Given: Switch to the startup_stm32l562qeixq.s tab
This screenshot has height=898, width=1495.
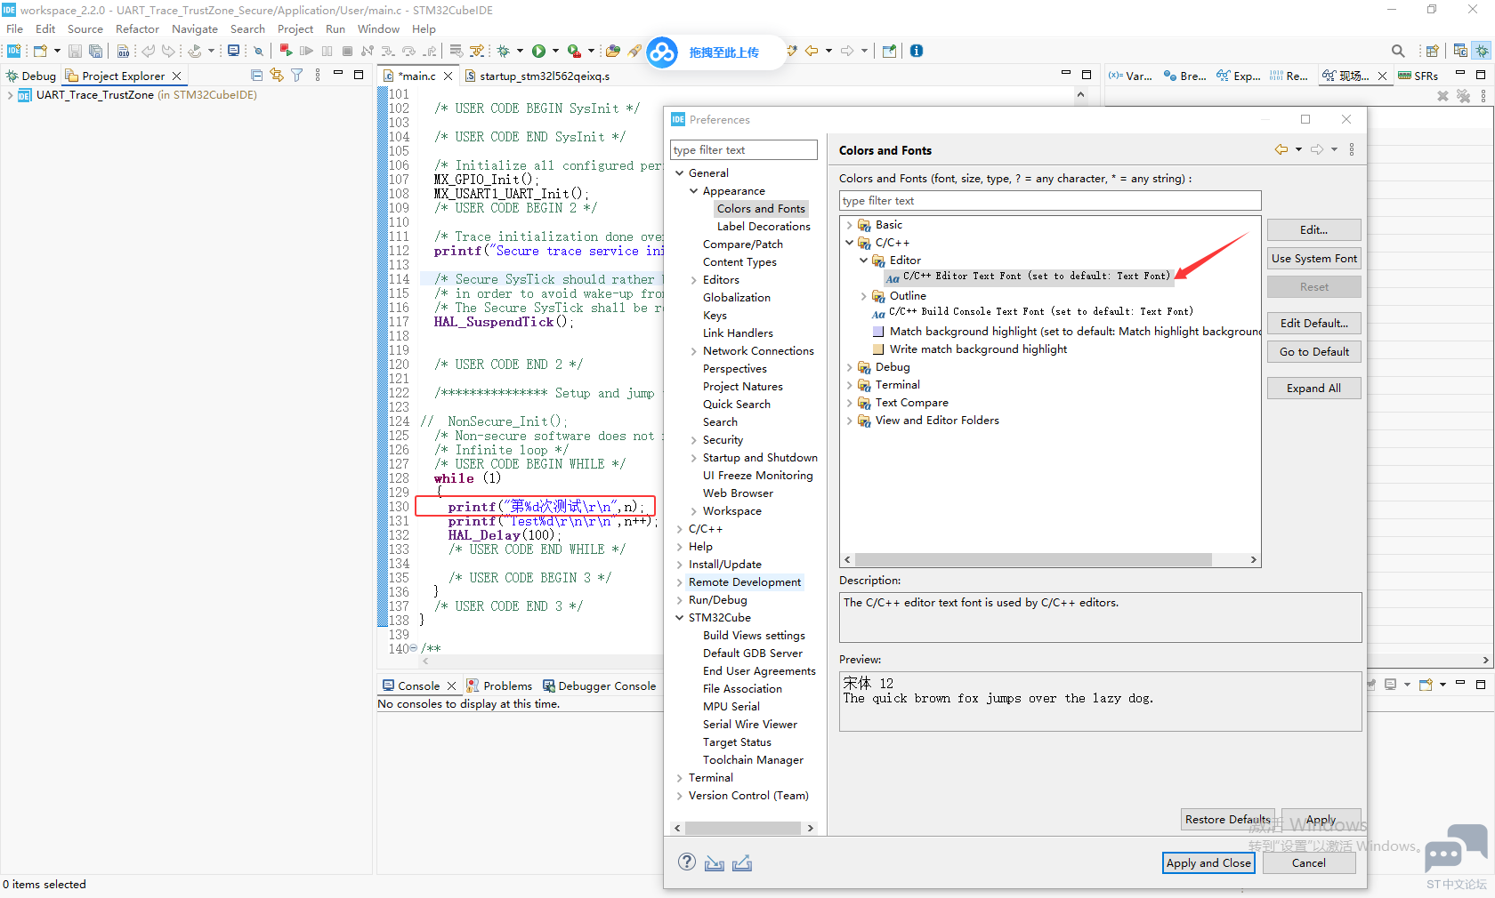Looking at the screenshot, I should tap(537, 76).
